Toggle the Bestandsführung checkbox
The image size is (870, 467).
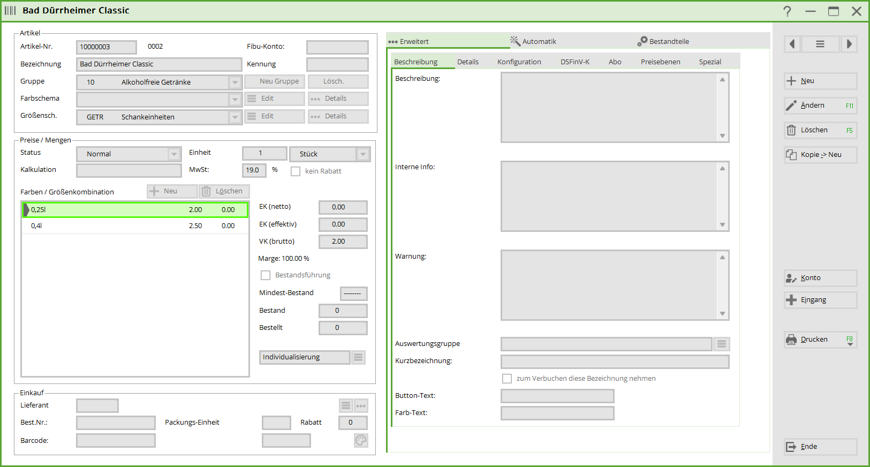[x=266, y=275]
